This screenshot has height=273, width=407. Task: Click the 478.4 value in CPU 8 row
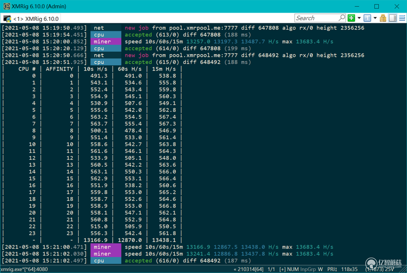click(133, 131)
